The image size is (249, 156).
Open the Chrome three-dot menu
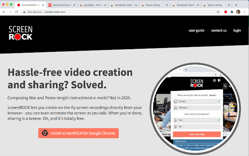245,12
